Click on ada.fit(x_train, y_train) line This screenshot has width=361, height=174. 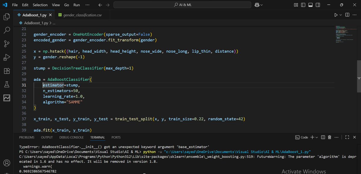pos(62,130)
